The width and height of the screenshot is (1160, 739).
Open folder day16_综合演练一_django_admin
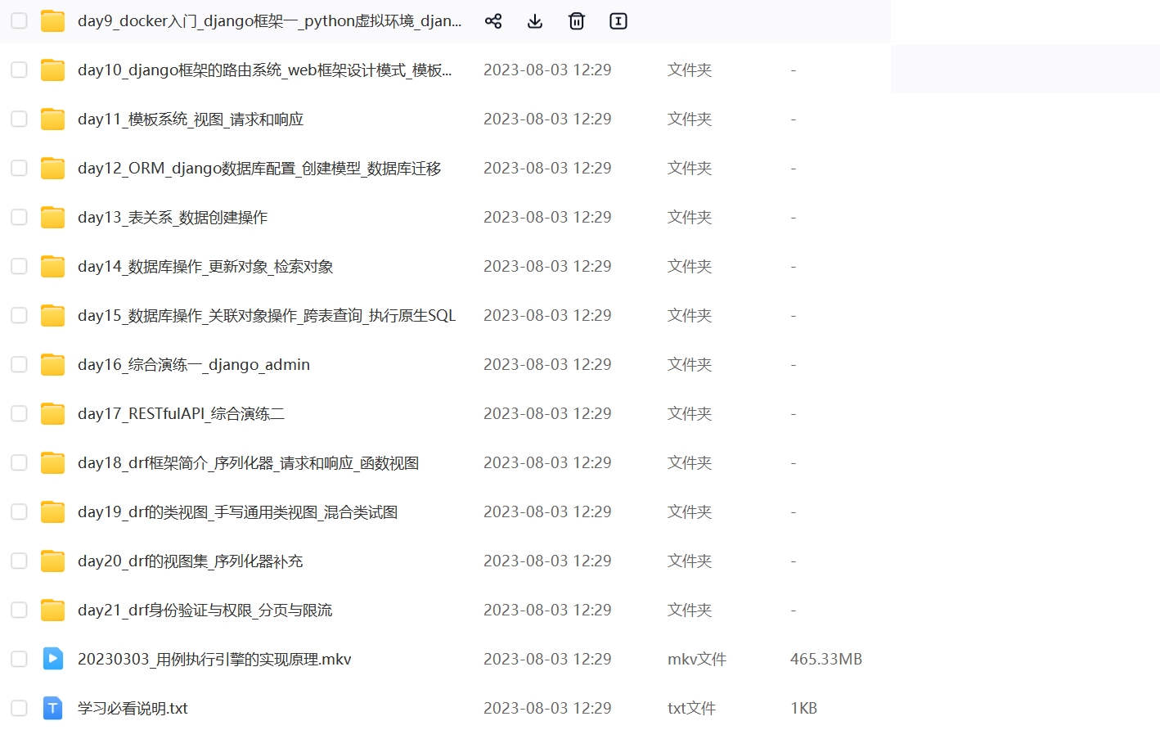coord(194,365)
